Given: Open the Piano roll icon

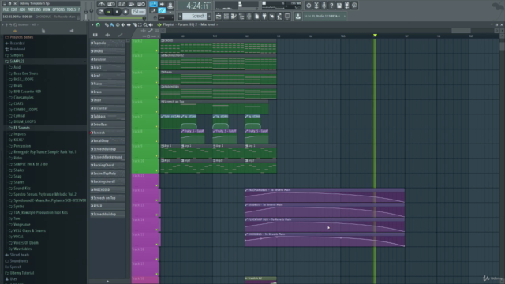Looking at the screenshot, I should 234,16.
